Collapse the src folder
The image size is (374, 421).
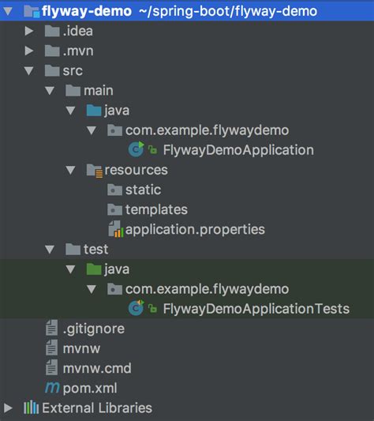click(x=28, y=70)
